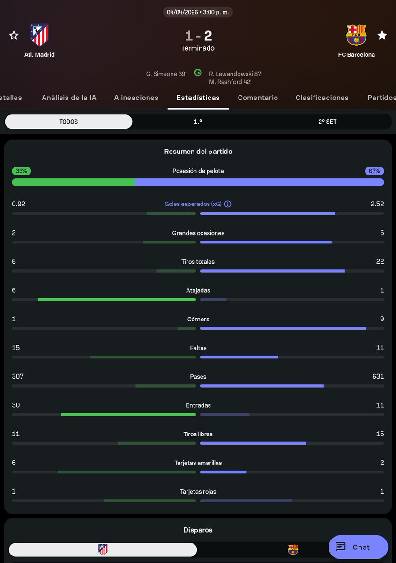Open the Atl. Madrid team crest
The image size is (396, 563).
(39, 35)
